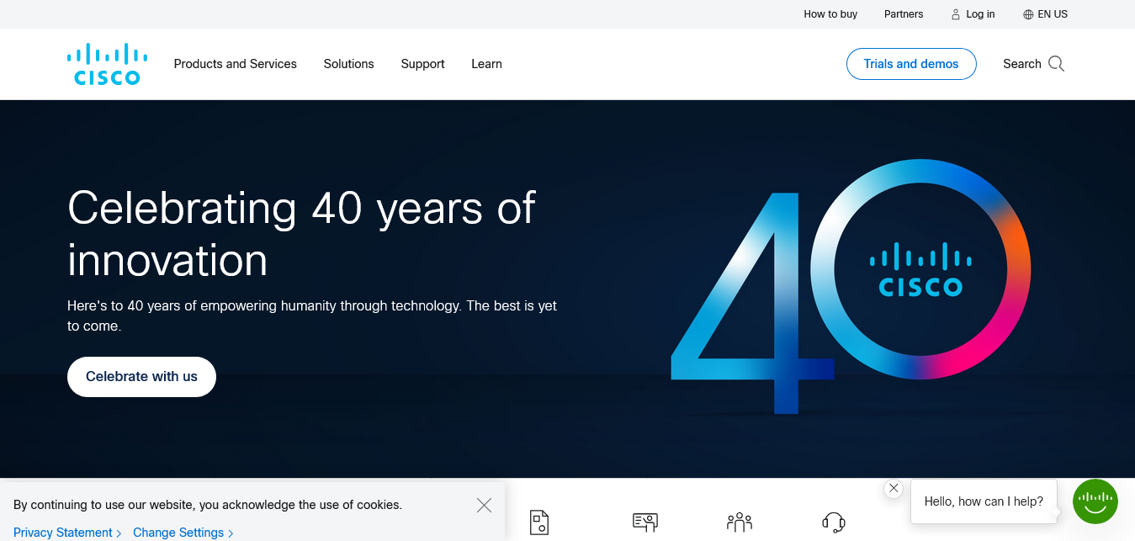Select the EN US language option
Image resolution: width=1135 pixels, height=541 pixels.
(1053, 14)
